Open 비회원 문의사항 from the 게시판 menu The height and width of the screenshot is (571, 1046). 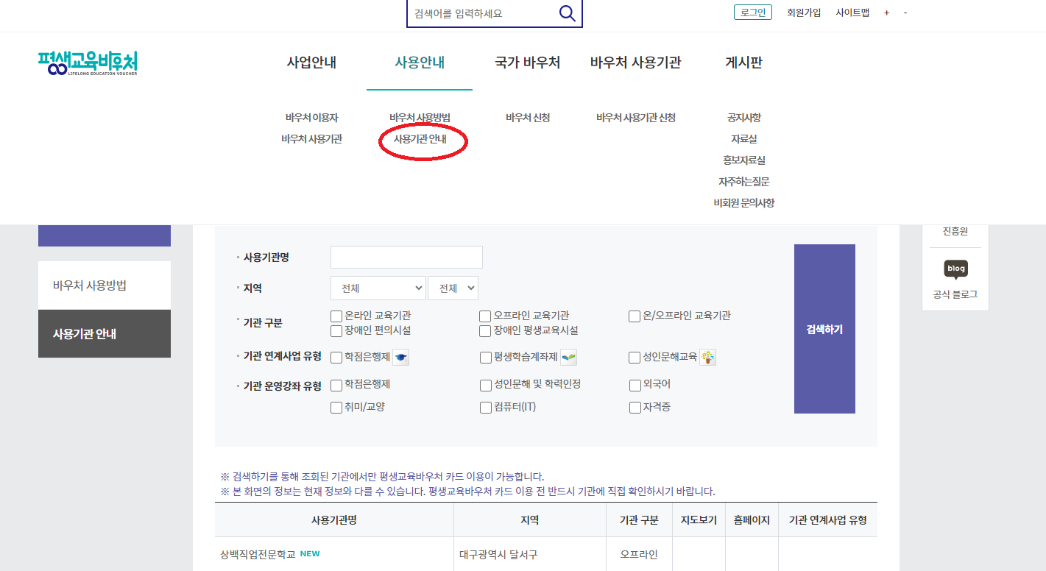743,203
